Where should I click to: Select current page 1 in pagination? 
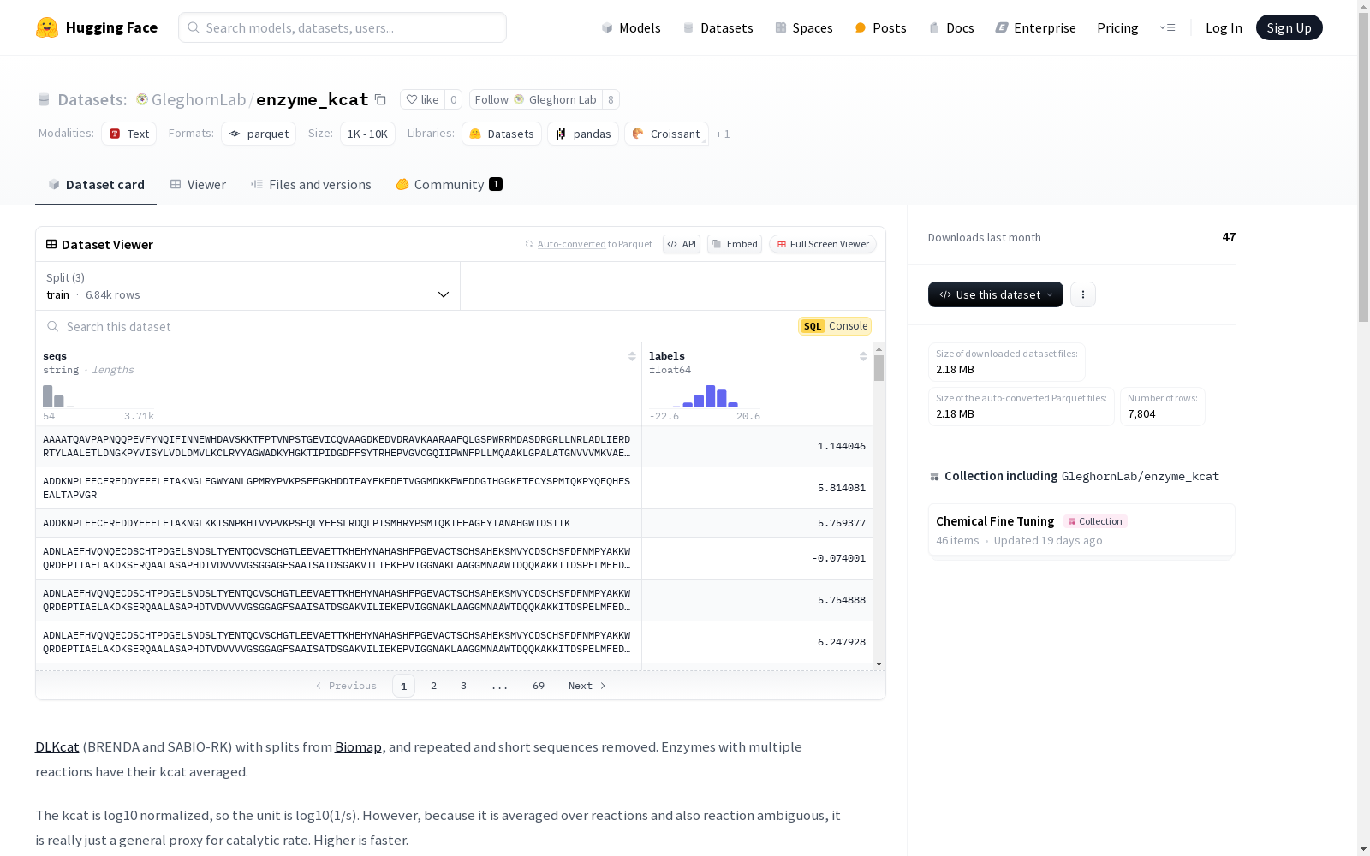click(x=403, y=686)
